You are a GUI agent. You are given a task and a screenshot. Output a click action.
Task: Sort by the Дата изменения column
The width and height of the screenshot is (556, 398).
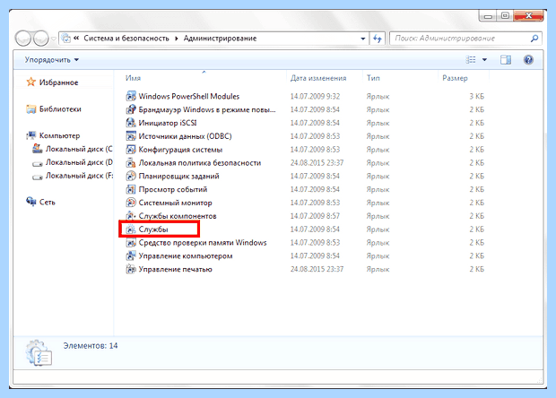tap(318, 78)
